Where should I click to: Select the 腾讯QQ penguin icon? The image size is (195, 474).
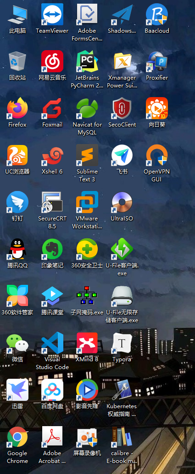click(x=17, y=249)
